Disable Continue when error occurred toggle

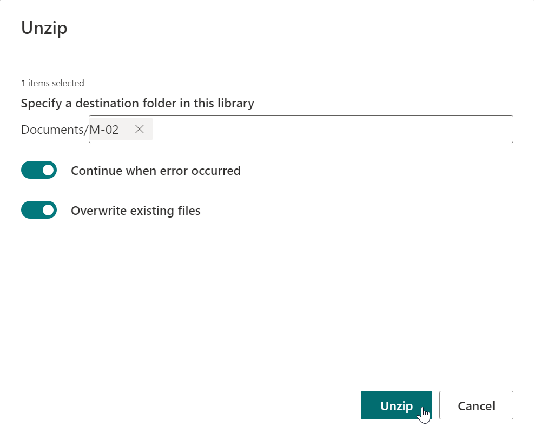point(39,170)
